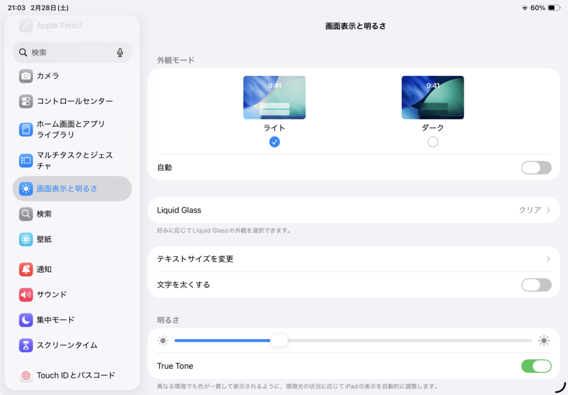Image resolution: width=568 pixels, height=395 pixels.
Task: Click the brightness slider knob
Action: 279,341
